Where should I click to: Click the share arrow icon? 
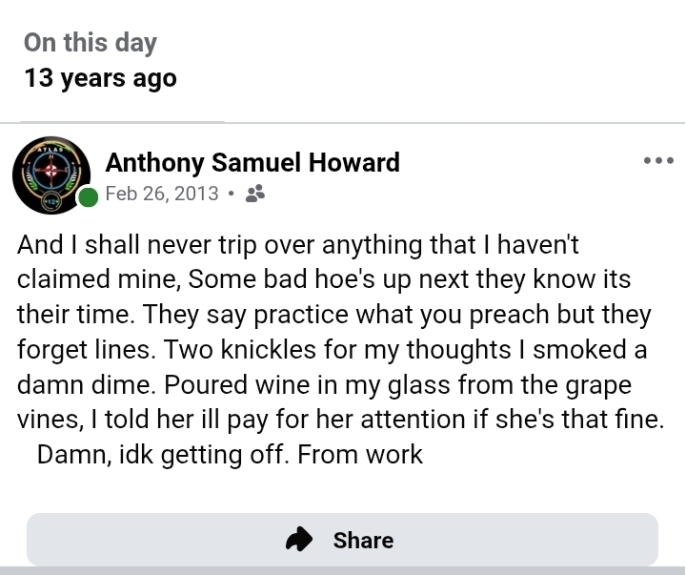(300, 540)
